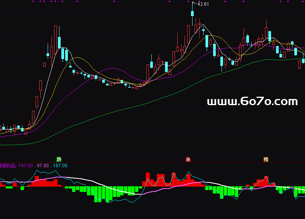Image resolution: width=305 pixels, height=219 pixels.
Task: Click the 预测风险 indicator name label
Action: click(8, 166)
